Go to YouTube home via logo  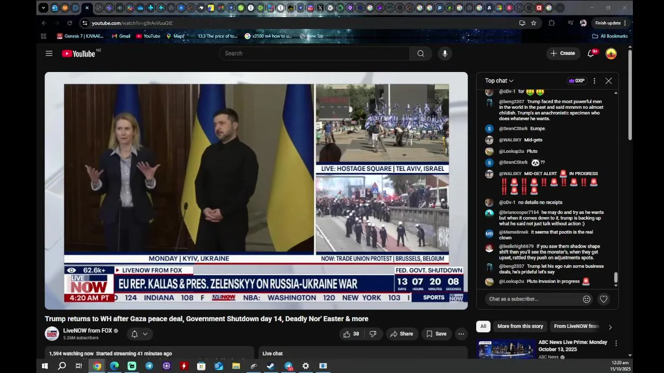pyautogui.click(x=78, y=53)
